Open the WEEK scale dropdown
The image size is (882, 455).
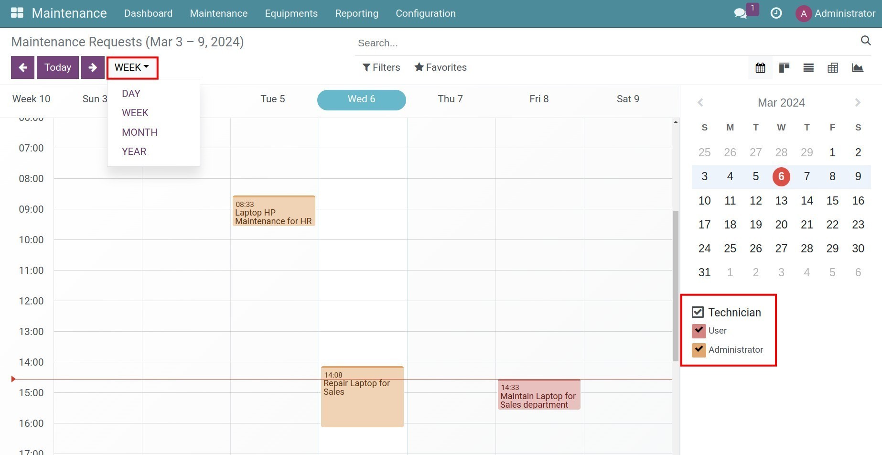click(x=132, y=67)
